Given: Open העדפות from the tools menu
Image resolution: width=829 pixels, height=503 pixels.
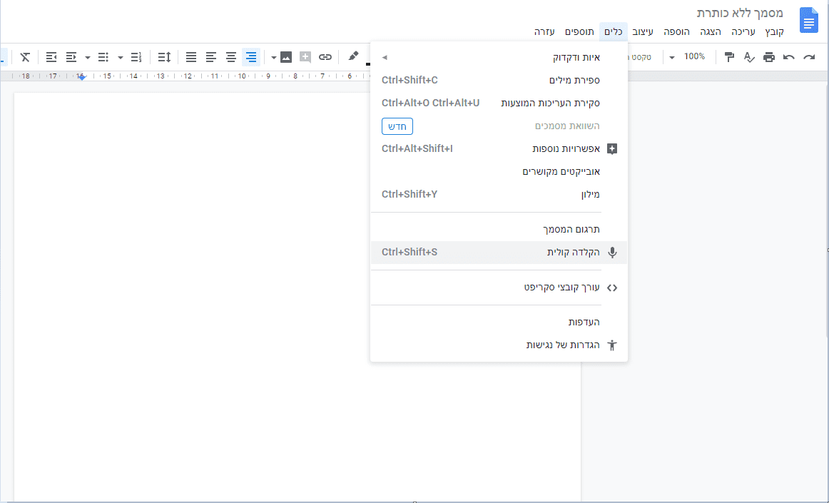Looking at the screenshot, I should pos(499,322).
